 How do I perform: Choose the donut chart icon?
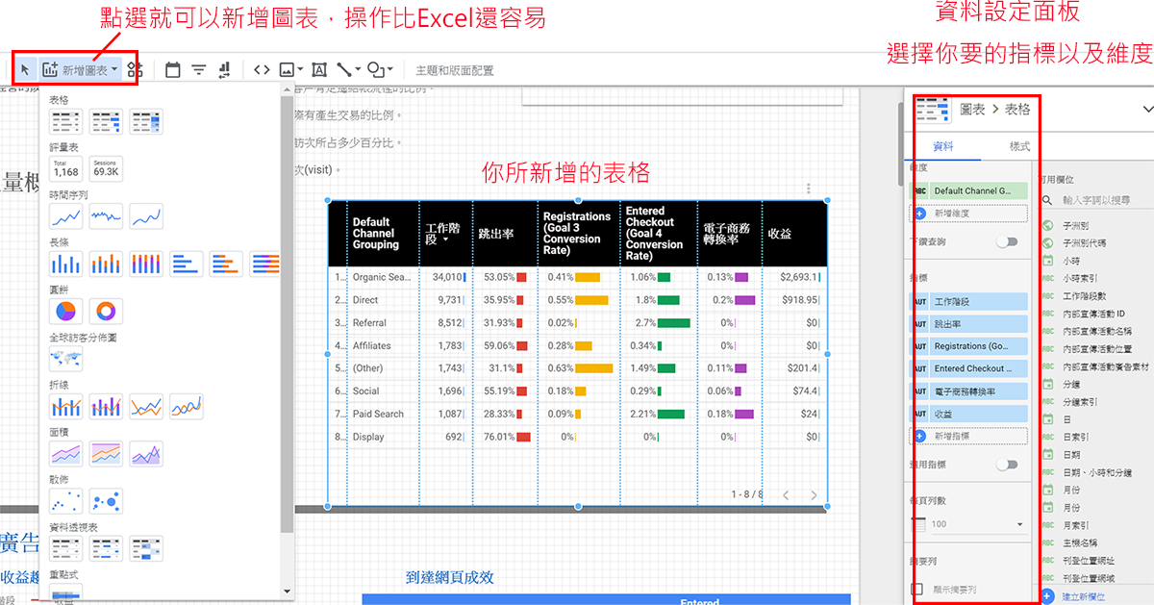click(106, 311)
